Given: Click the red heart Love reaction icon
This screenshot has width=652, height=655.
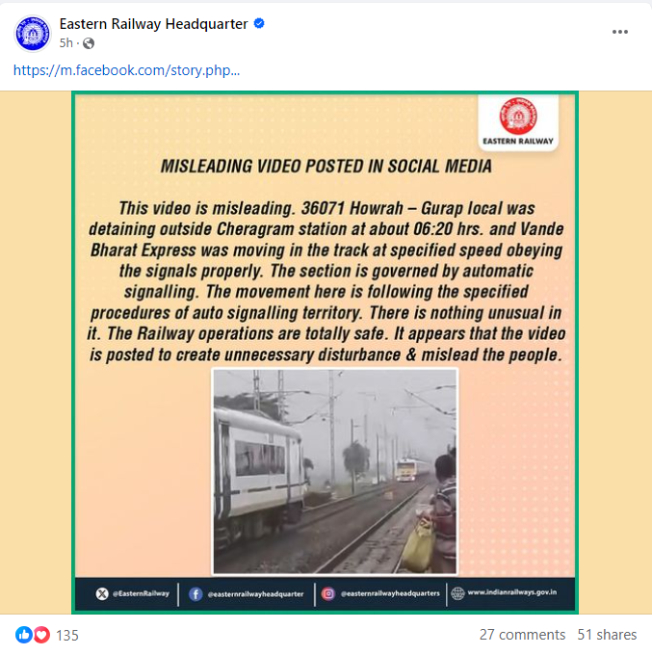Looking at the screenshot, I should (x=41, y=635).
